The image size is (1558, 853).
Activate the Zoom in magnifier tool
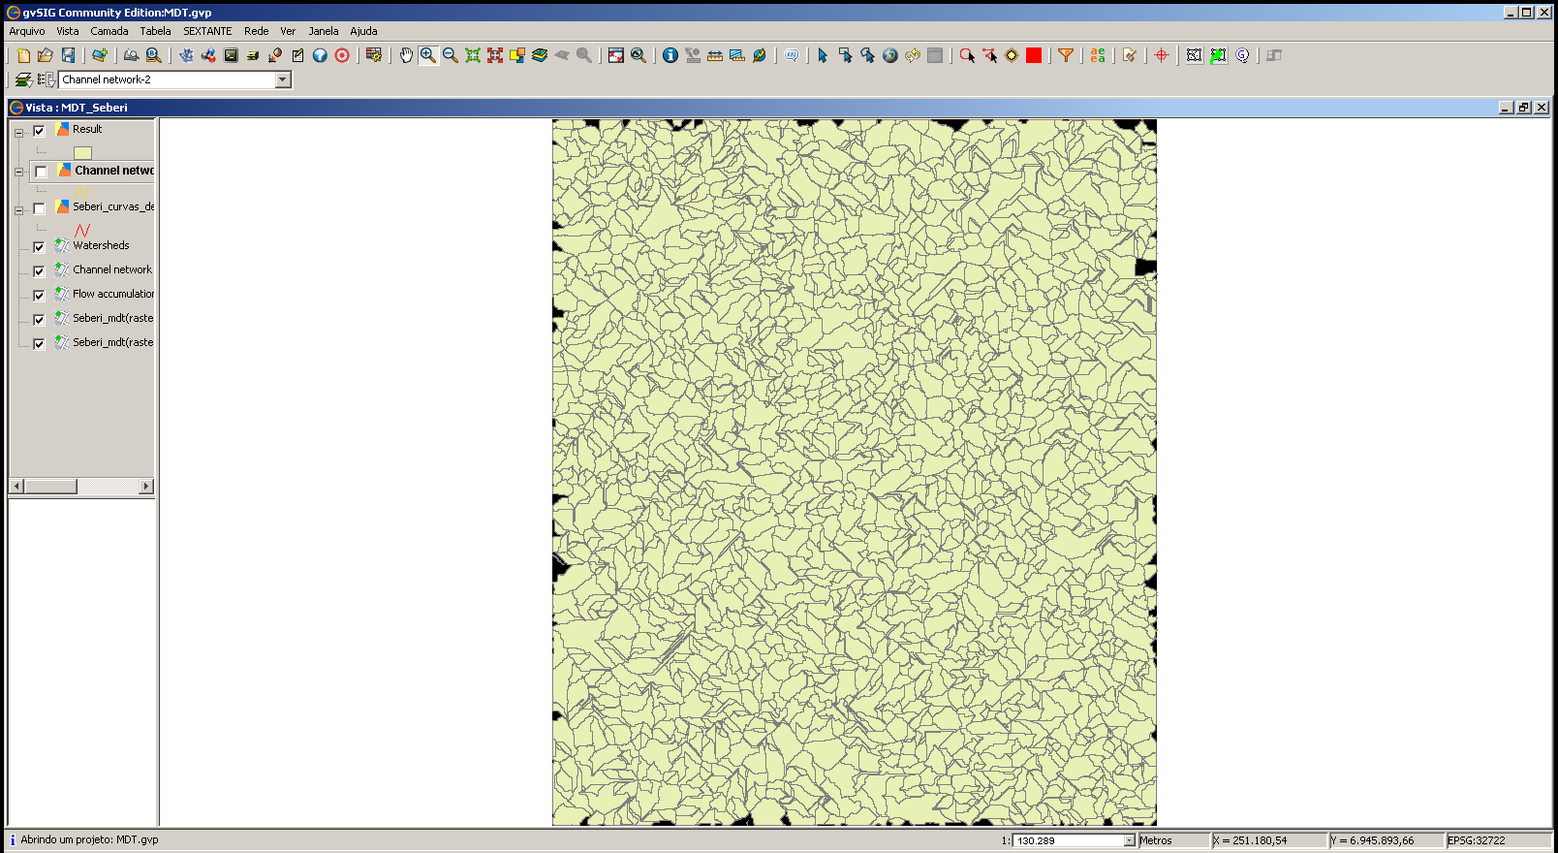[428, 55]
